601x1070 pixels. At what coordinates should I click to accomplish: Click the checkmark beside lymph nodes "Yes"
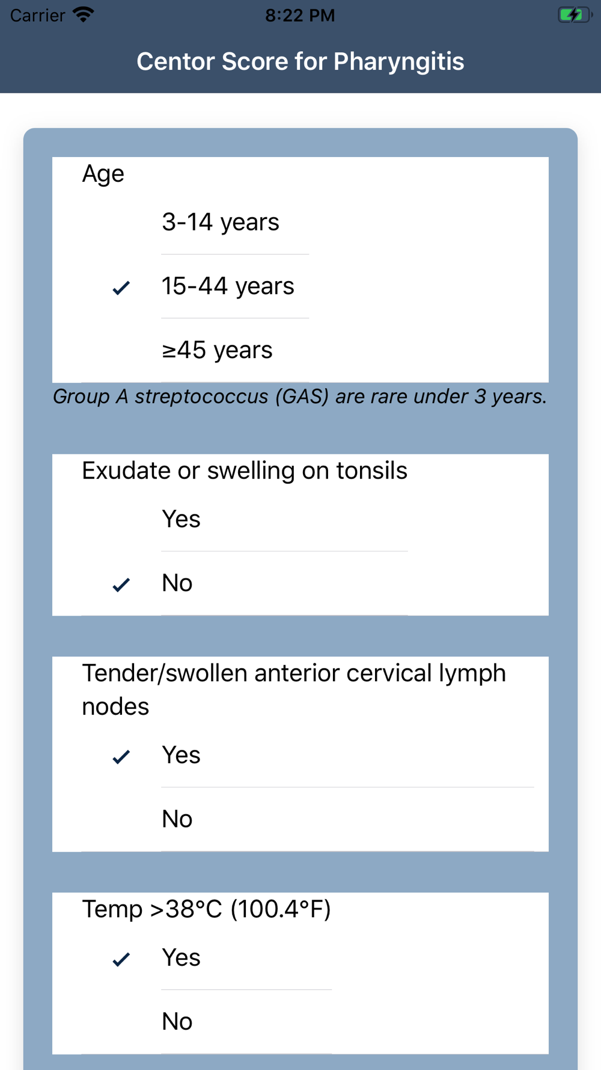pyautogui.click(x=121, y=756)
